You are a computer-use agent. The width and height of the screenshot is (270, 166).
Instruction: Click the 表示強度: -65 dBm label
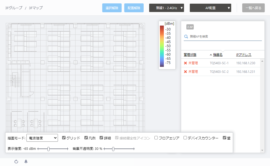click(x=22, y=149)
